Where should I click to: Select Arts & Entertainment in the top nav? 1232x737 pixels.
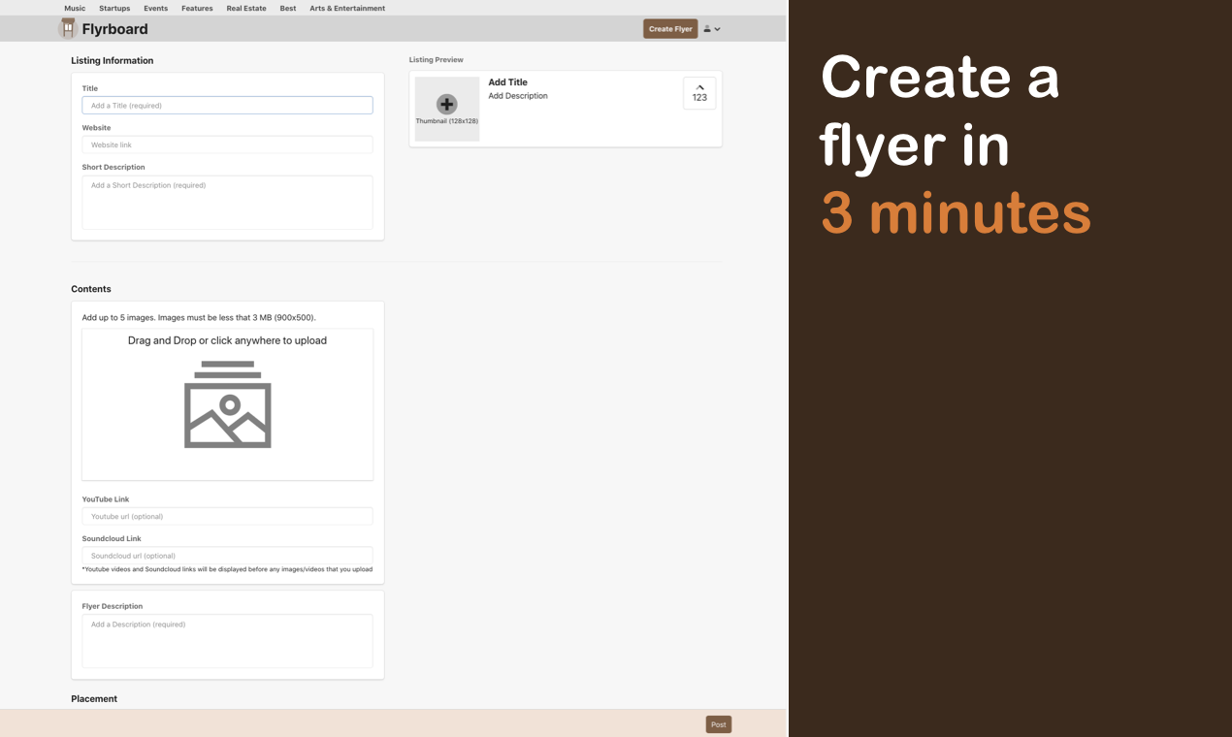(346, 8)
